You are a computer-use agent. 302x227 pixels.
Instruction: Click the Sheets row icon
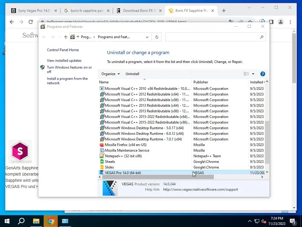[102, 162]
